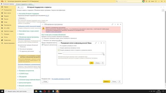This screenshot has height=93, width=166.
Task: Select 'Создать временную резервную копию' radio option
Action: pyautogui.click(x=59, y=48)
